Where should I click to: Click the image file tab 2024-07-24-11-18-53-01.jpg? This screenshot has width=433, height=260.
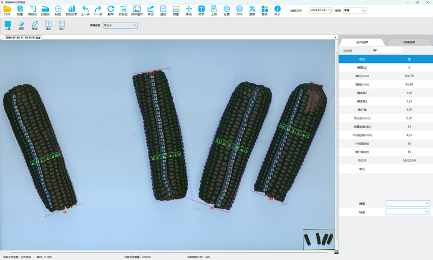pos(23,37)
